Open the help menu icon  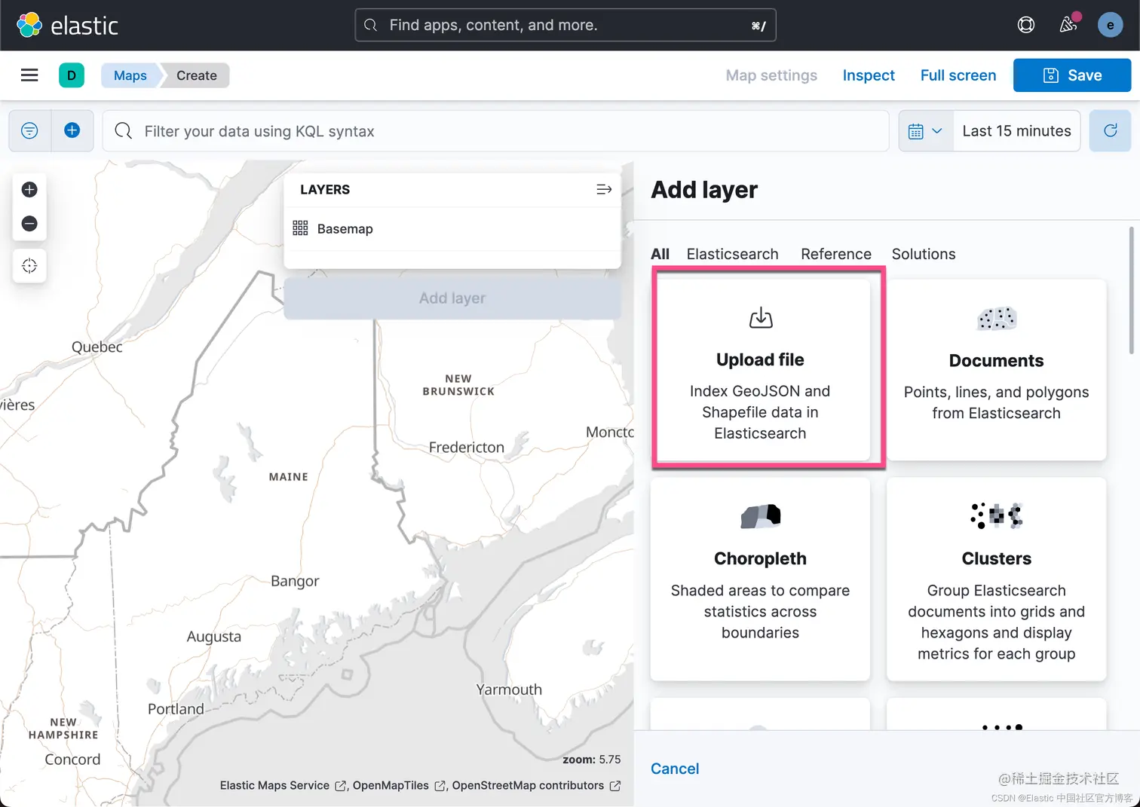pyautogui.click(x=1026, y=25)
